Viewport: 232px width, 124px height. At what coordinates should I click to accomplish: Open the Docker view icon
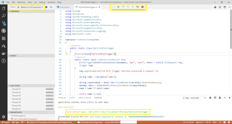(x=4, y=54)
